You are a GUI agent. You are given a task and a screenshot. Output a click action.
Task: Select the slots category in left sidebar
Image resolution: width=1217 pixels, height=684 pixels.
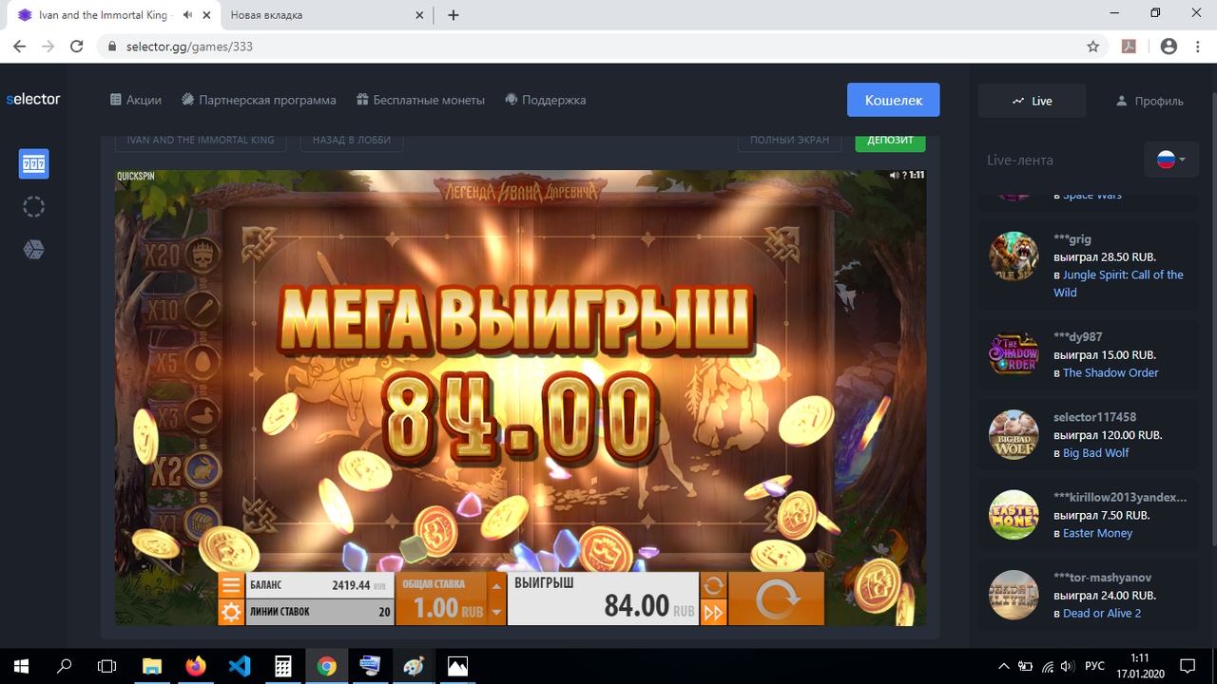(34, 164)
